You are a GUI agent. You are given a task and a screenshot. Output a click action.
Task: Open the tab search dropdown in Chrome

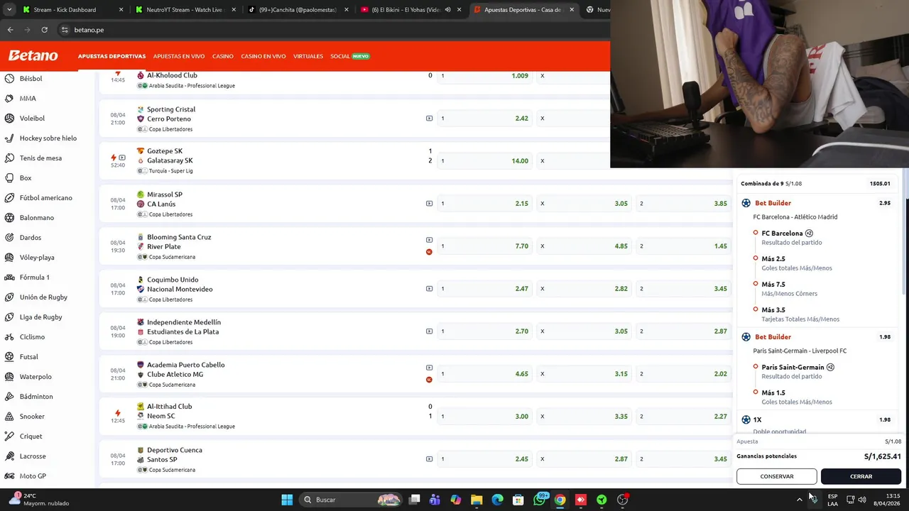click(x=9, y=10)
